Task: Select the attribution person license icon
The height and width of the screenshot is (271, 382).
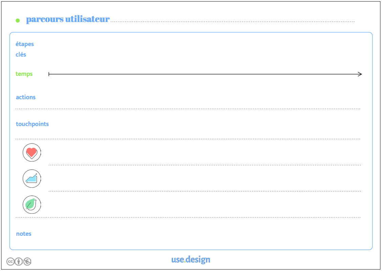Action: pos(19,262)
